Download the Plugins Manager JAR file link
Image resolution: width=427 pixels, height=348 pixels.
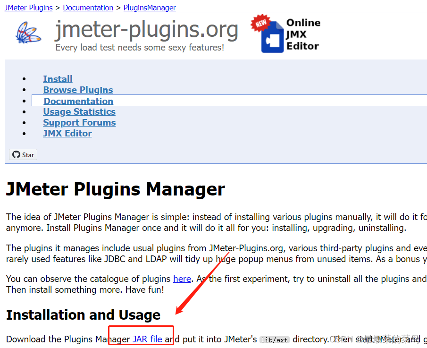[147, 339]
